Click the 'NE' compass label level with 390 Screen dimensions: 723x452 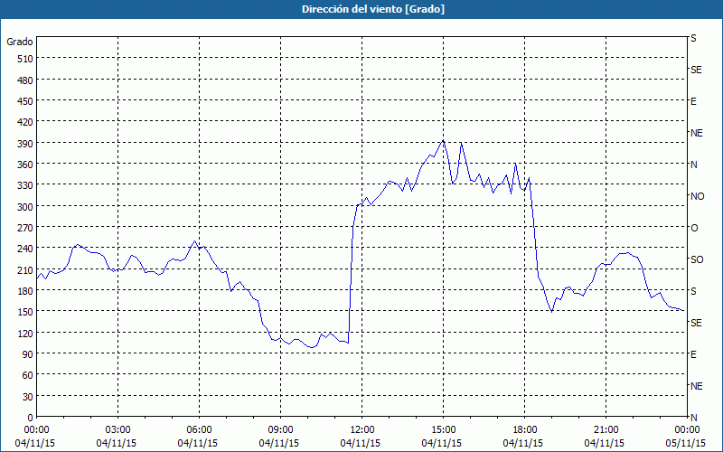click(x=696, y=133)
